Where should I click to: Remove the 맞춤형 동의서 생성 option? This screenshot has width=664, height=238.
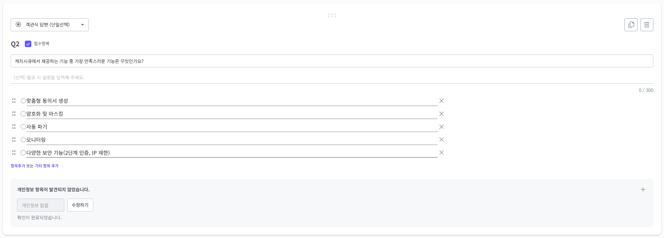tap(441, 101)
